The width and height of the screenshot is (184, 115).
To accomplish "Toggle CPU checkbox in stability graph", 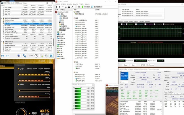I will [x=122, y=24].
